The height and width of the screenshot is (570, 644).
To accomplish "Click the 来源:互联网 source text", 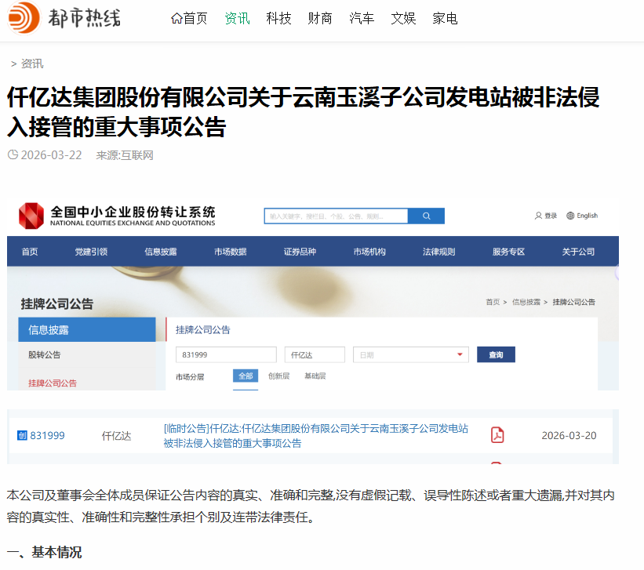I will (x=125, y=155).
